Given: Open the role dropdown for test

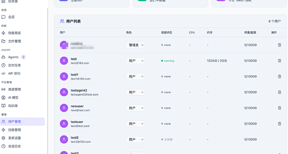Looking at the screenshot, I should tap(135, 61).
